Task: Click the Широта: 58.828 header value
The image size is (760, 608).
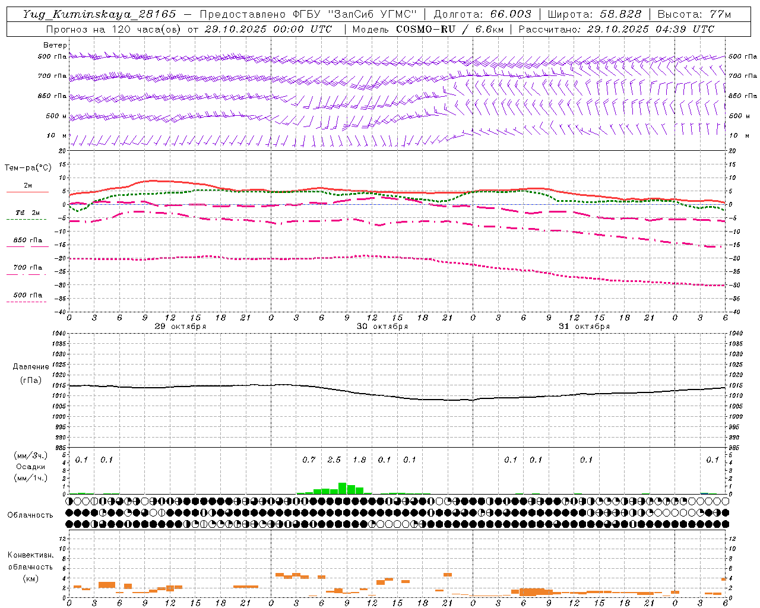Action: tap(594, 14)
